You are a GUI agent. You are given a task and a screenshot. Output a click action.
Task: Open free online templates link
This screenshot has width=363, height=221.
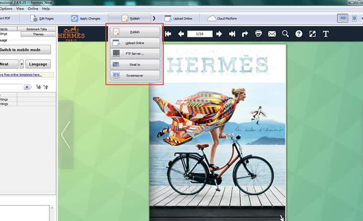(21, 75)
